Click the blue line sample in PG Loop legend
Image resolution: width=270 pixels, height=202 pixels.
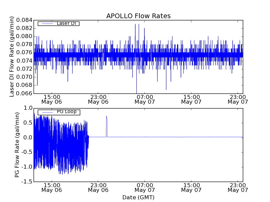pos(46,112)
